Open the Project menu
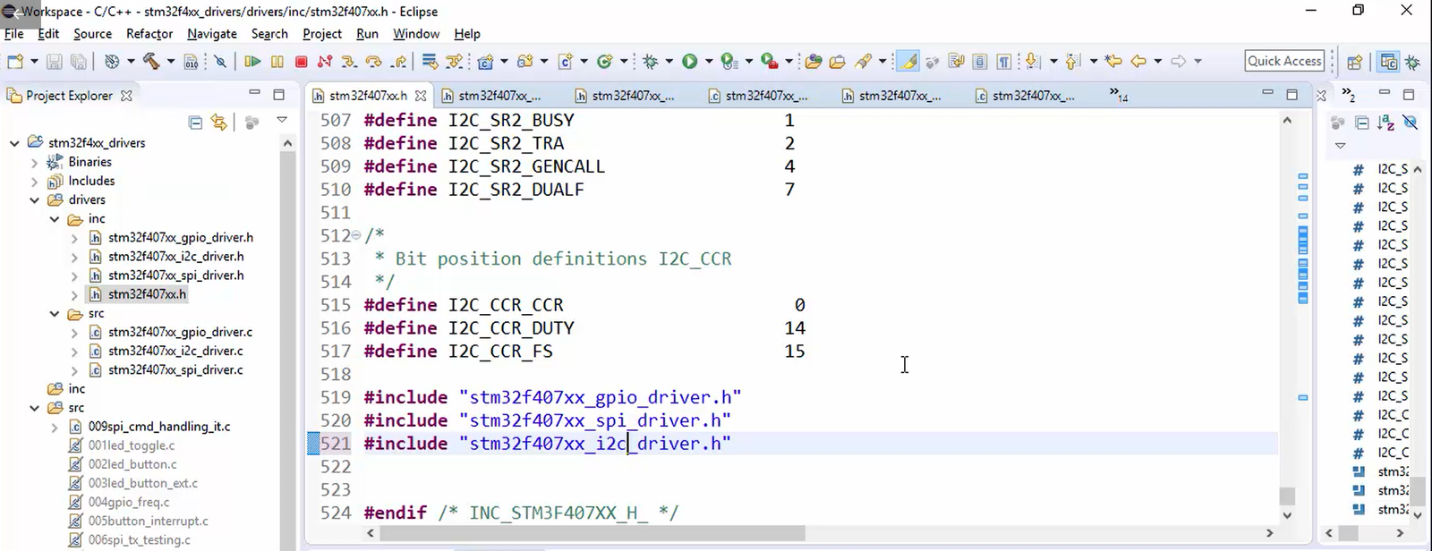Image resolution: width=1432 pixels, height=551 pixels. tap(322, 34)
